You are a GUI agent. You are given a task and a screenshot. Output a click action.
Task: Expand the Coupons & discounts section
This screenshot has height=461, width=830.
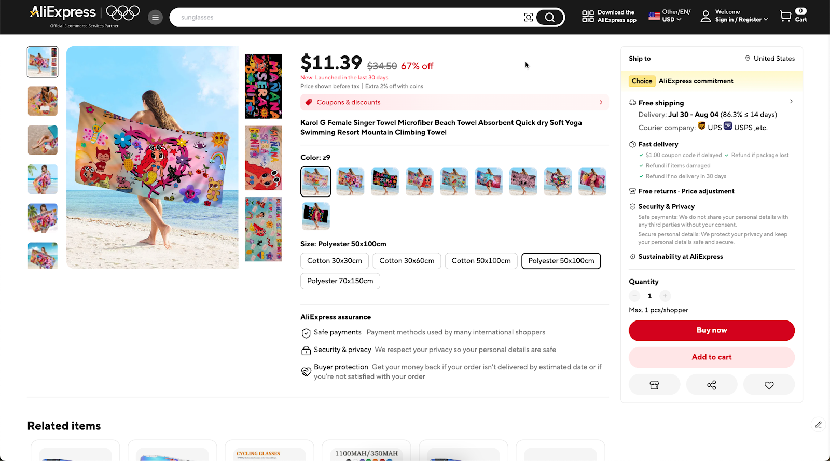pos(454,102)
